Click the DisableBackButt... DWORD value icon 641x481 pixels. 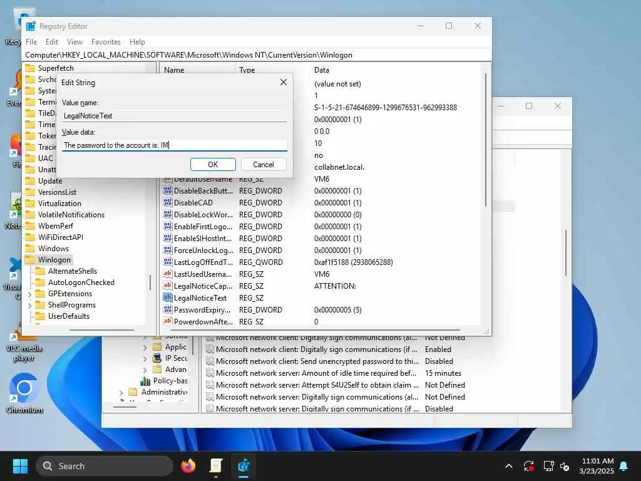[x=167, y=190]
